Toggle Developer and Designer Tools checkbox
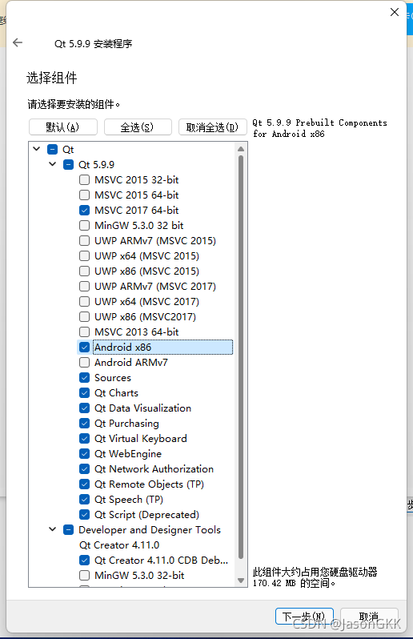 tap(68, 530)
